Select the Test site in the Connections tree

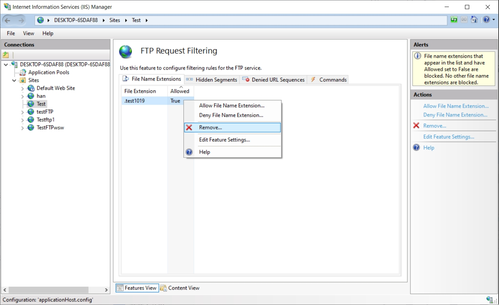(41, 104)
